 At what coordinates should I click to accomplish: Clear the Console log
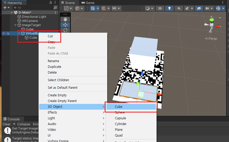[x=7, y=124]
